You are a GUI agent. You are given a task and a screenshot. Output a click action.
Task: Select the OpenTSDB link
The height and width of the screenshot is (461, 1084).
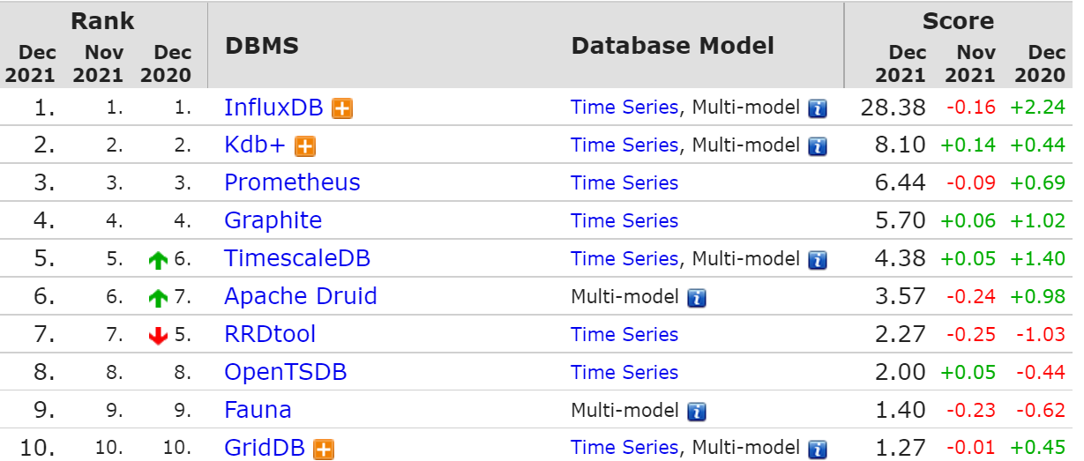(286, 372)
